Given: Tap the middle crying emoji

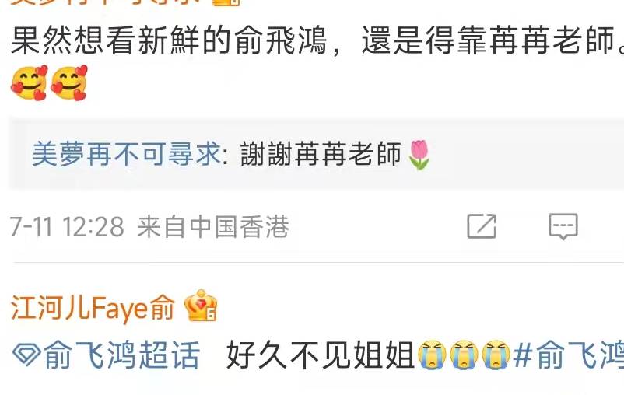Looking at the screenshot, I should (464, 355).
